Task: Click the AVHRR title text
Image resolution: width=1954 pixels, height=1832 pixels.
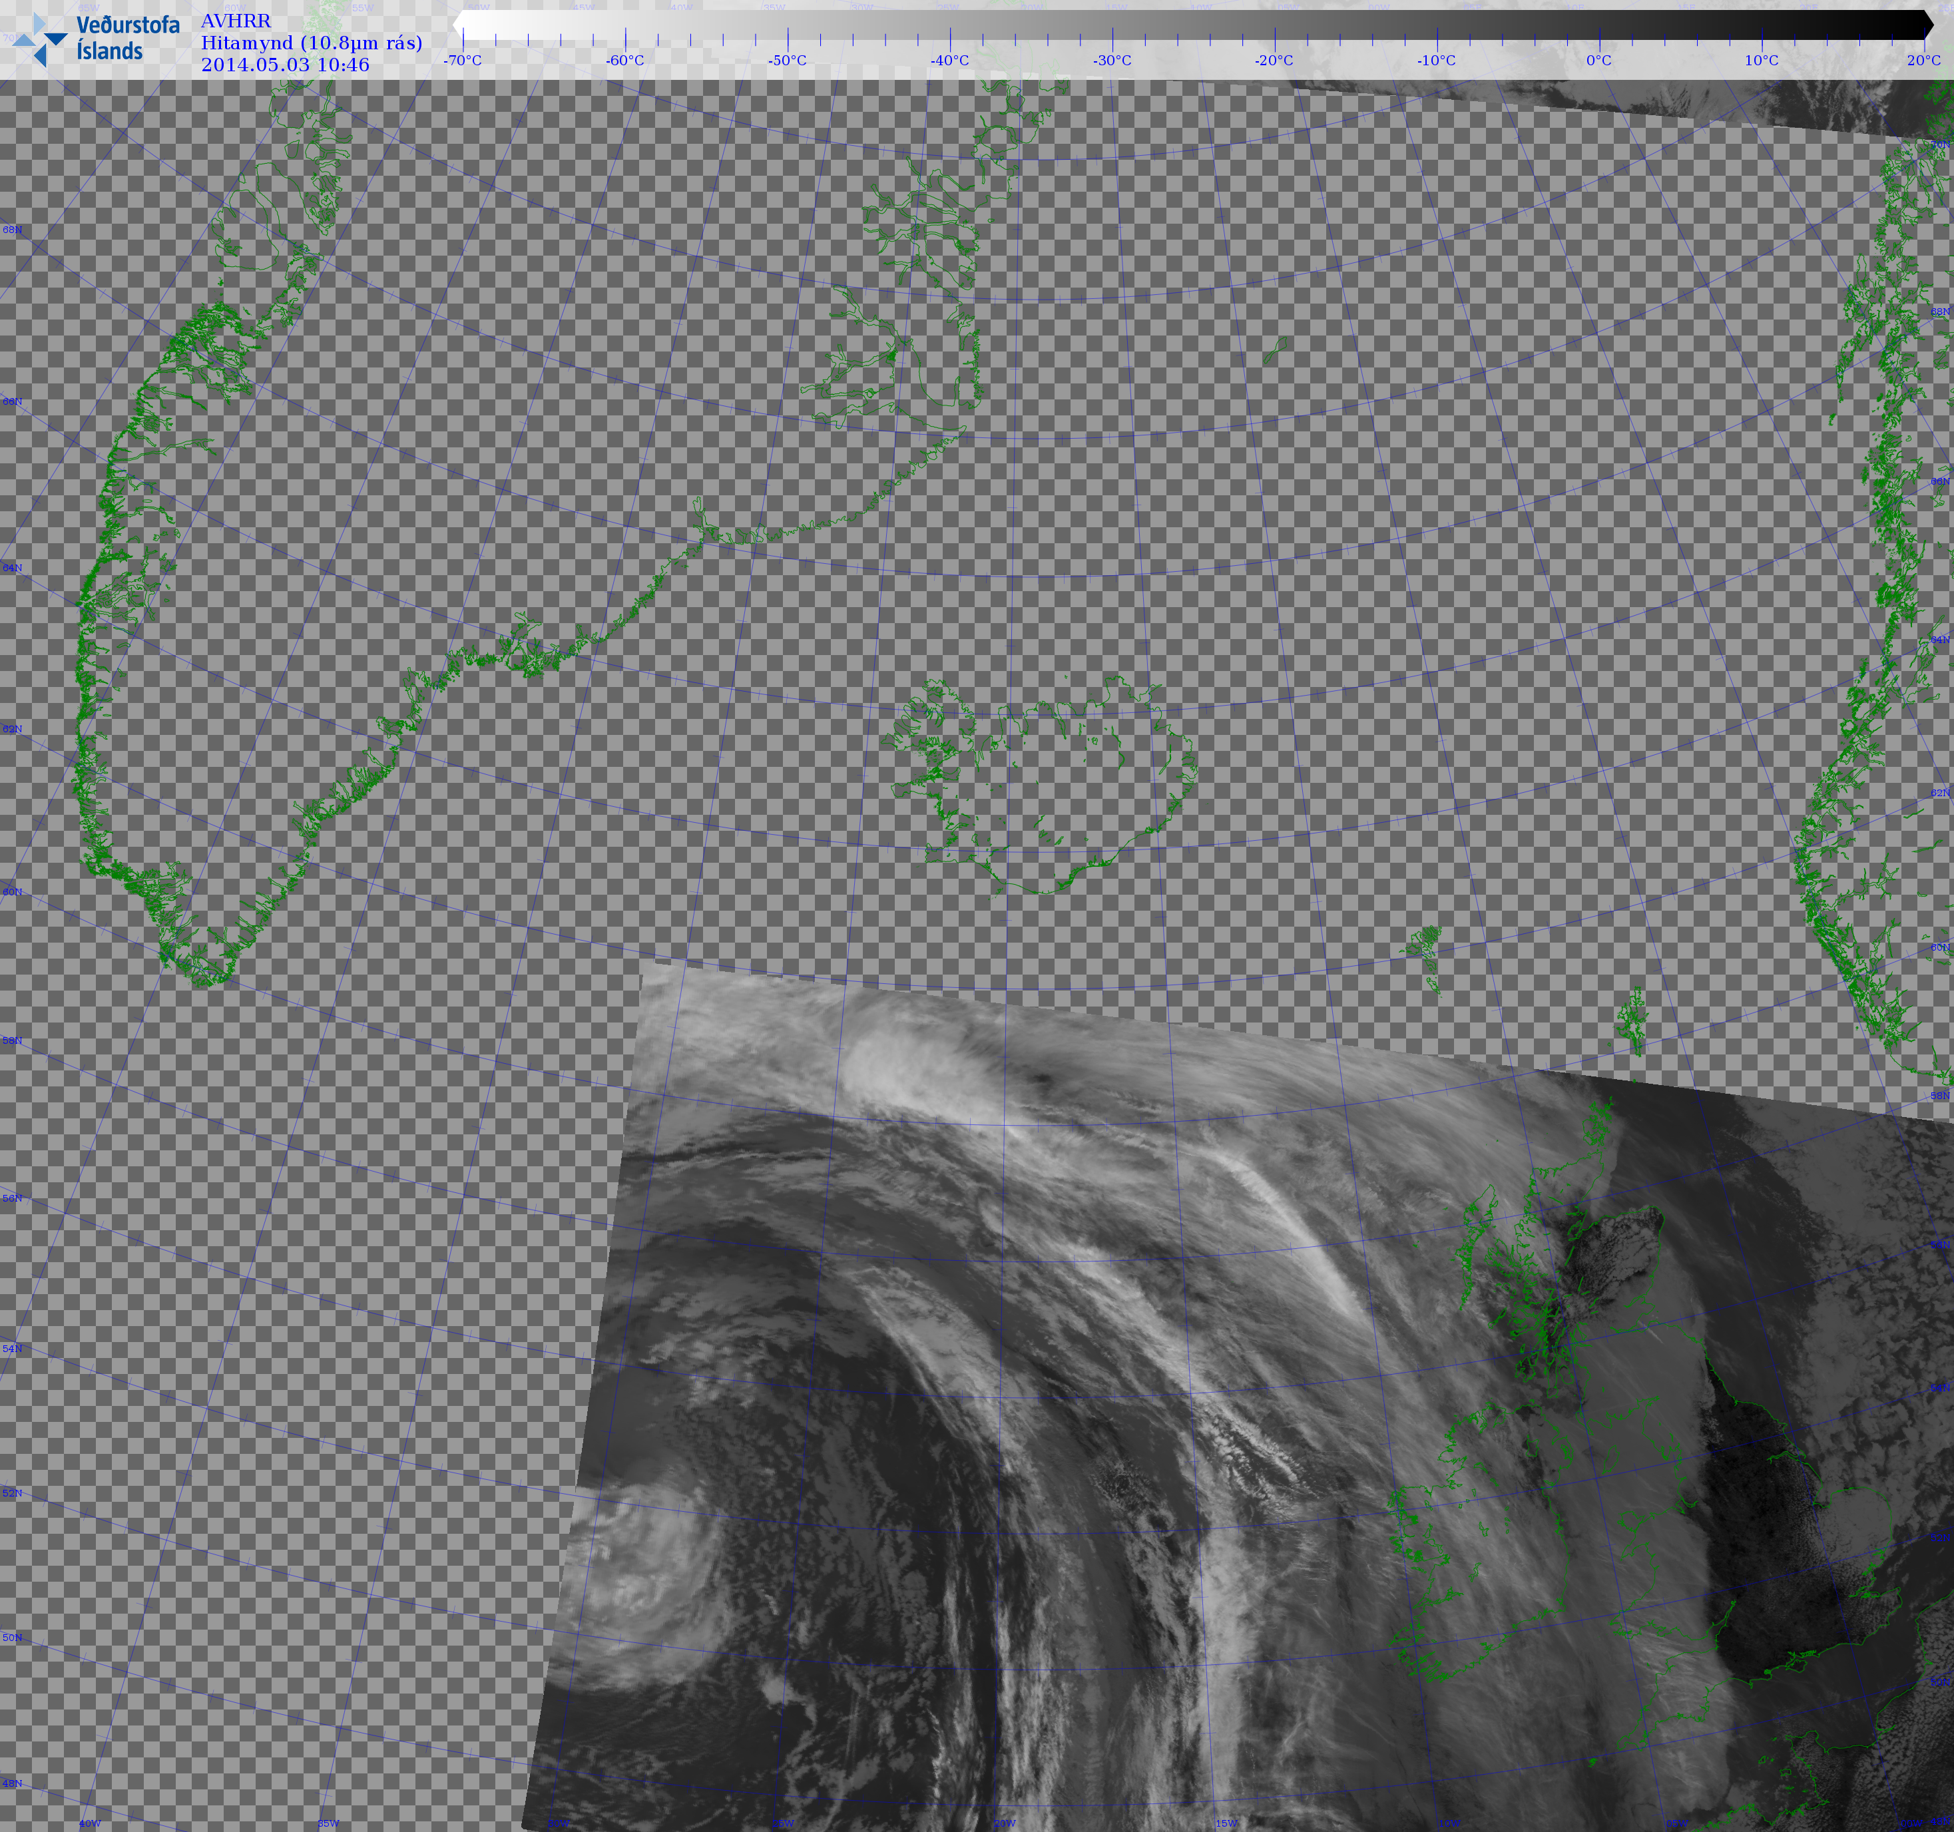Action: [x=236, y=21]
